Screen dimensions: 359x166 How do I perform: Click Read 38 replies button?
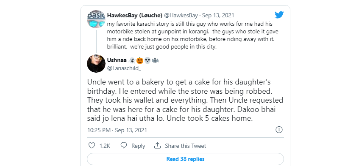pyautogui.click(x=185, y=159)
